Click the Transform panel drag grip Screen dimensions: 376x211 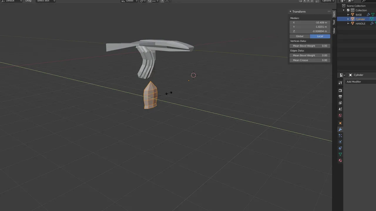click(x=329, y=11)
